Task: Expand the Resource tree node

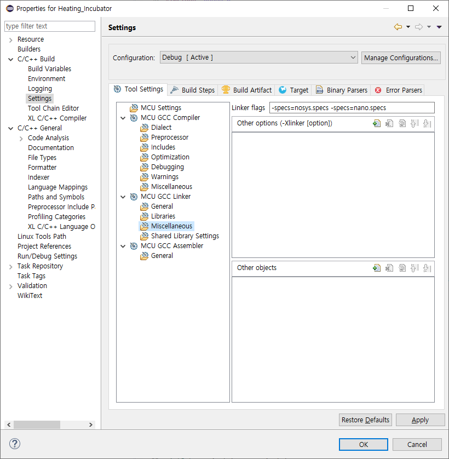Action: [11, 40]
